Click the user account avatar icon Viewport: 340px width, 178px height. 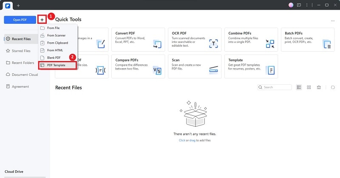coord(291,5)
